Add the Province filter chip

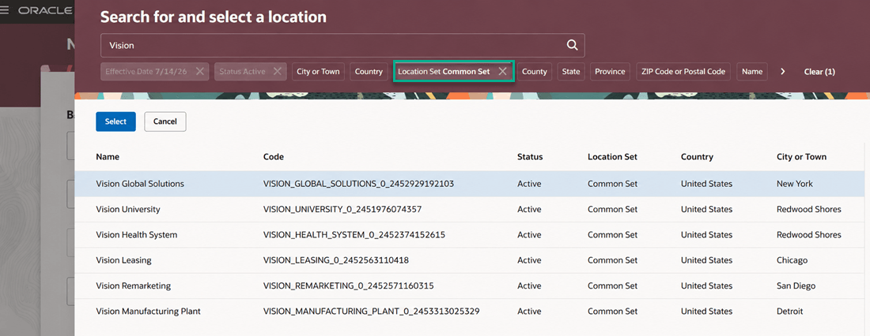[x=610, y=72]
